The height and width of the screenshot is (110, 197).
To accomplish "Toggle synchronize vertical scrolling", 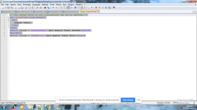I will [61, 8].
